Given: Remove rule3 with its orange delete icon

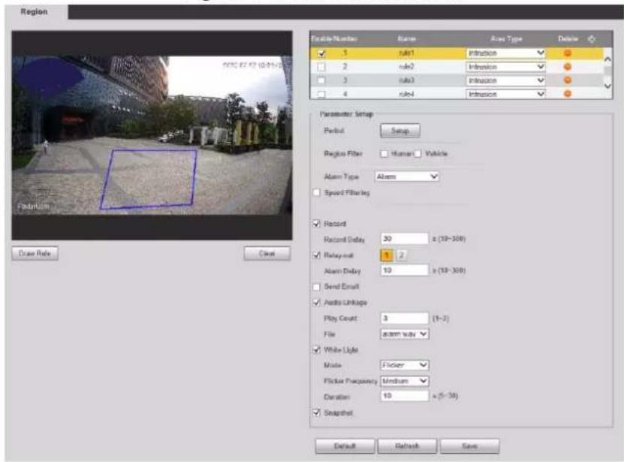Looking at the screenshot, I should pyautogui.click(x=568, y=80).
